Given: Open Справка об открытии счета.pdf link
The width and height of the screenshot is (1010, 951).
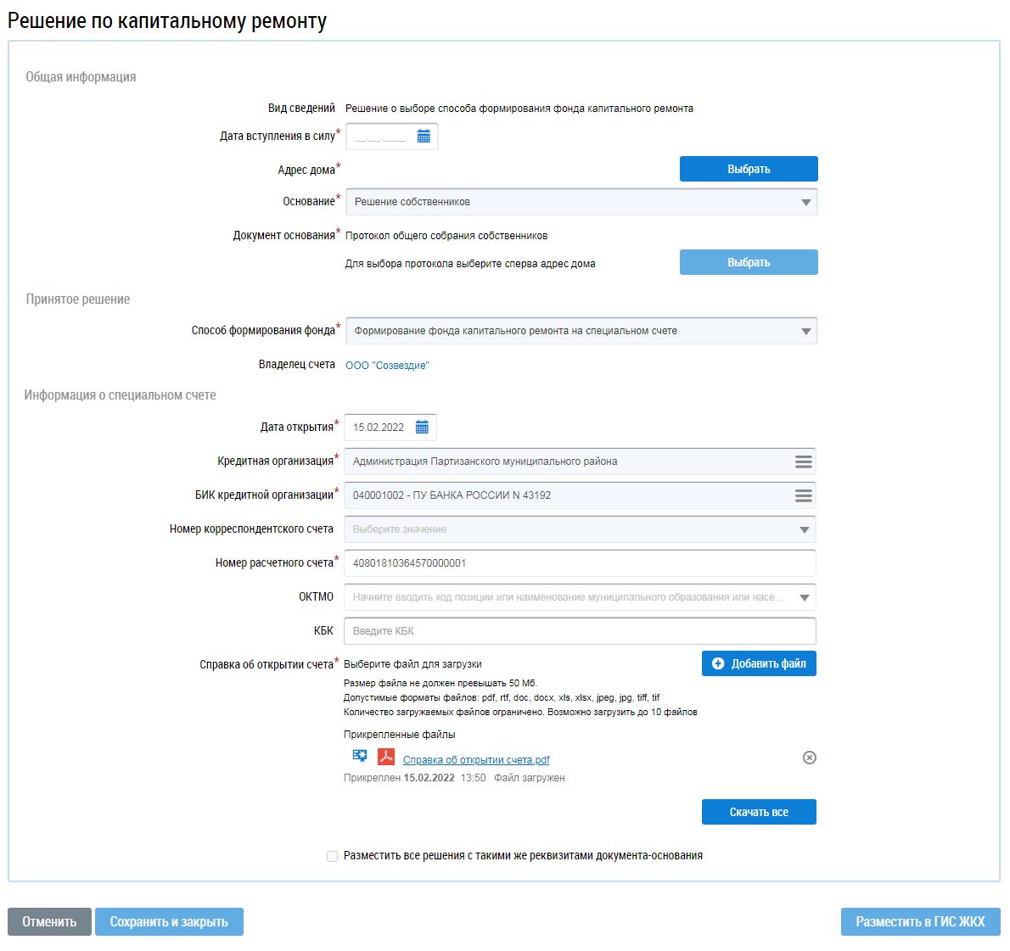Looking at the screenshot, I should coord(476,760).
